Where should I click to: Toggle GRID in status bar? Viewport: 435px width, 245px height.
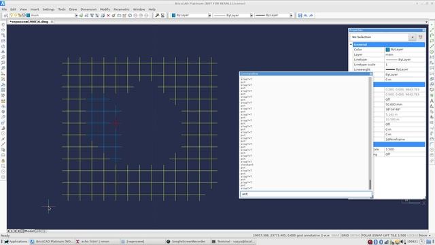pos(345,235)
